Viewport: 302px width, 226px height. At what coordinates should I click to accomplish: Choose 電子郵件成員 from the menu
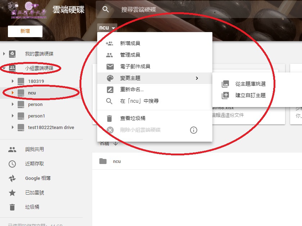(x=155, y=67)
